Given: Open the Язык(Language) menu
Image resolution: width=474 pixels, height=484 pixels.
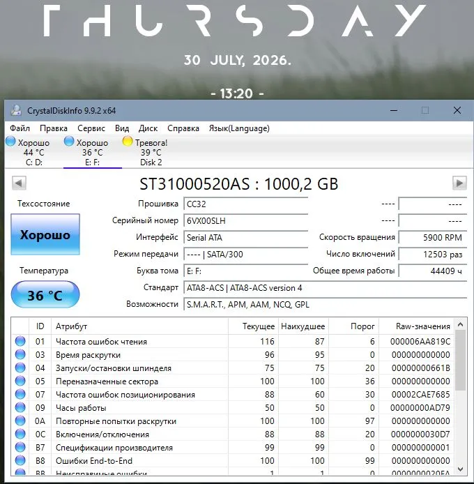Looking at the screenshot, I should 239,128.
